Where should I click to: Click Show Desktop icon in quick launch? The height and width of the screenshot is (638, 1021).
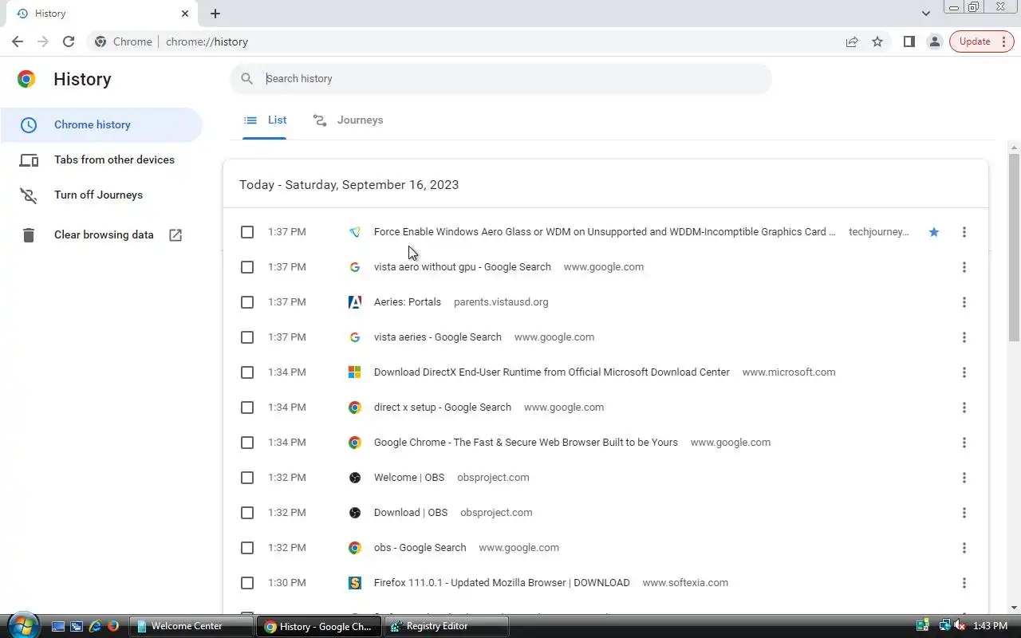[x=58, y=626]
